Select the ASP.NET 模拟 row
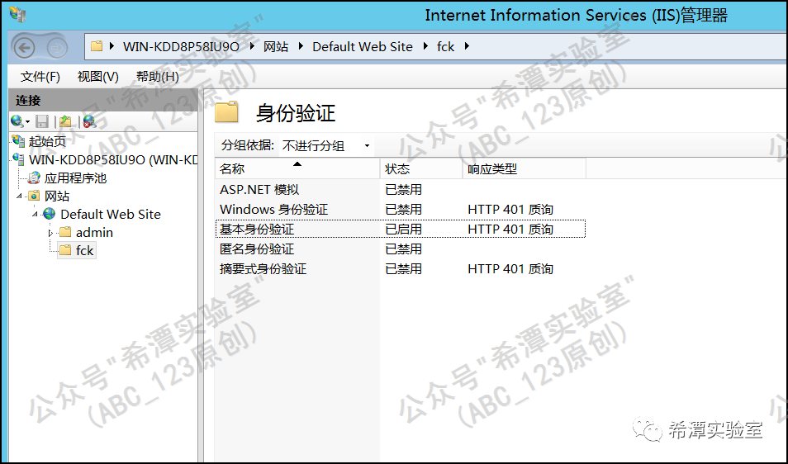The image size is (788, 464). pyautogui.click(x=400, y=190)
